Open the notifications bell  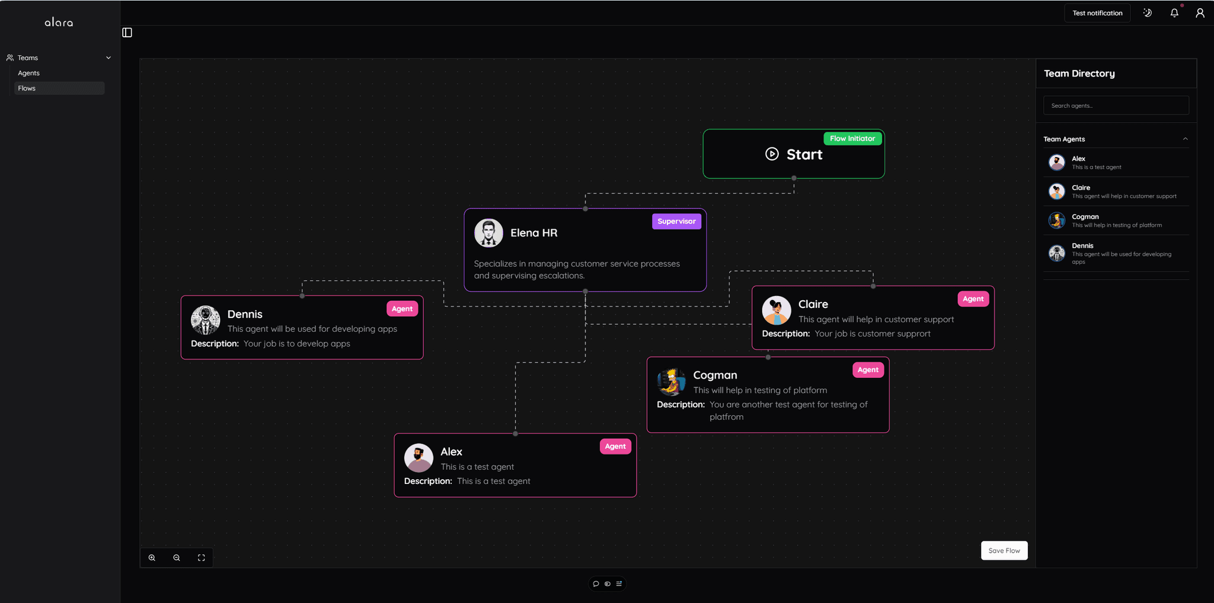click(1174, 13)
